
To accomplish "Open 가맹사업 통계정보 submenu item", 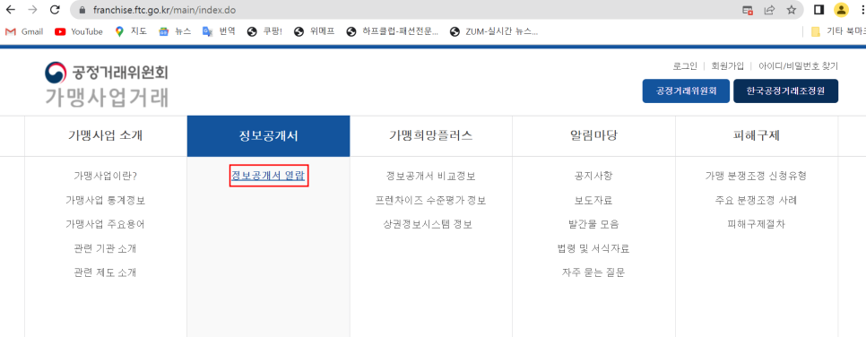I will (106, 201).
